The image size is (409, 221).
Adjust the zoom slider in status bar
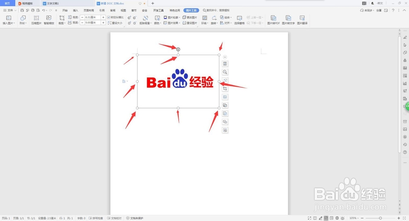pyautogui.click(x=380, y=218)
